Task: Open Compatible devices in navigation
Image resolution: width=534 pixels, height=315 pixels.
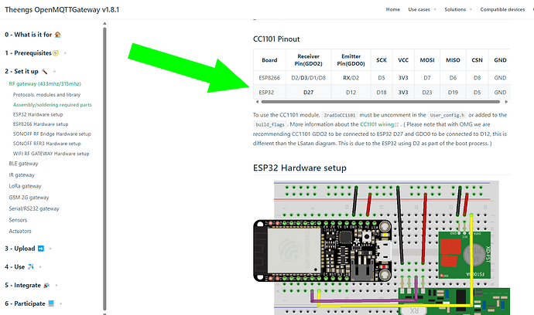Action: 502,9
